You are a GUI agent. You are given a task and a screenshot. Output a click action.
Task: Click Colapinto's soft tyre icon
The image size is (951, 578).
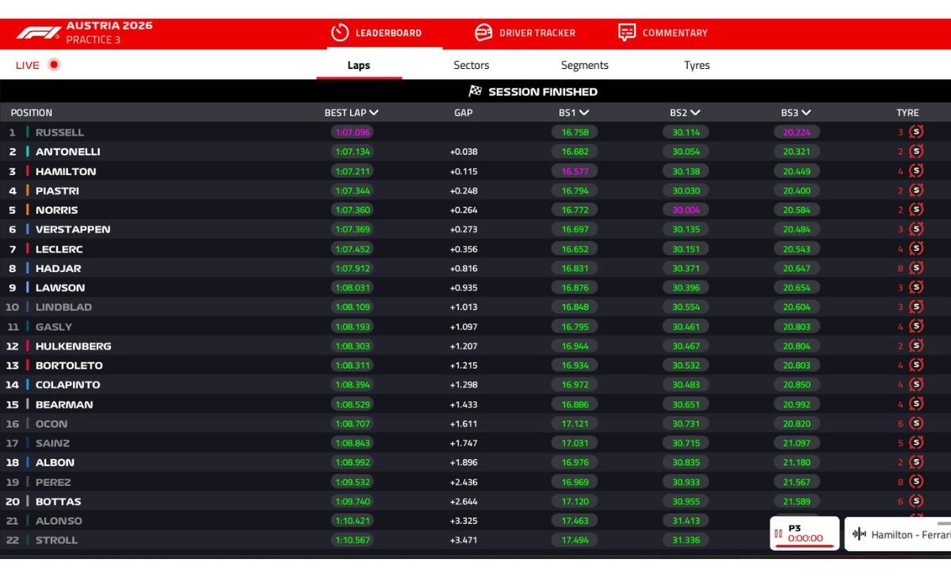pos(916,385)
